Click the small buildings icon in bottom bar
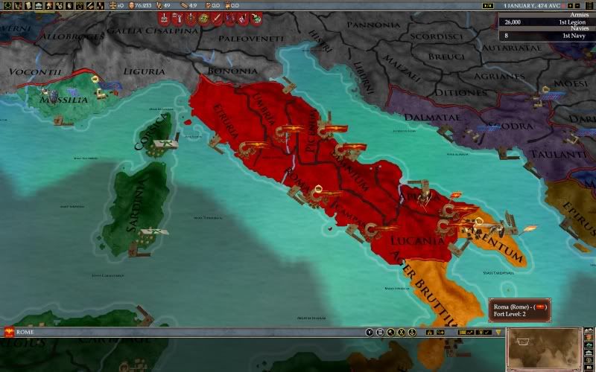Viewport: 596px width, 372px height. 430,333
